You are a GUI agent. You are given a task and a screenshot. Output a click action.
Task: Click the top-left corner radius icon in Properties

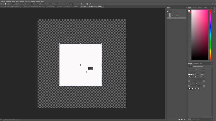pos(189,81)
